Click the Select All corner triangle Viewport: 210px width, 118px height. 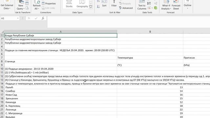pos(2,32)
